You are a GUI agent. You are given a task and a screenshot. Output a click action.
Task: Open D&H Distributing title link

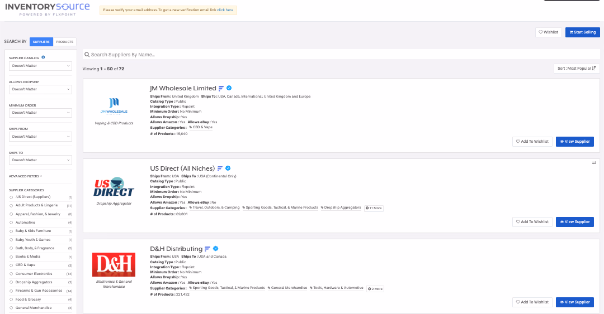click(x=176, y=249)
